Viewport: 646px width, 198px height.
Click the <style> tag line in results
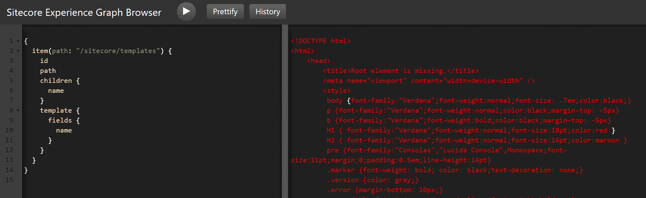tap(337, 91)
